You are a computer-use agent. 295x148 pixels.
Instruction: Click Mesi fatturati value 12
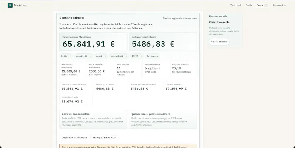[118, 68]
